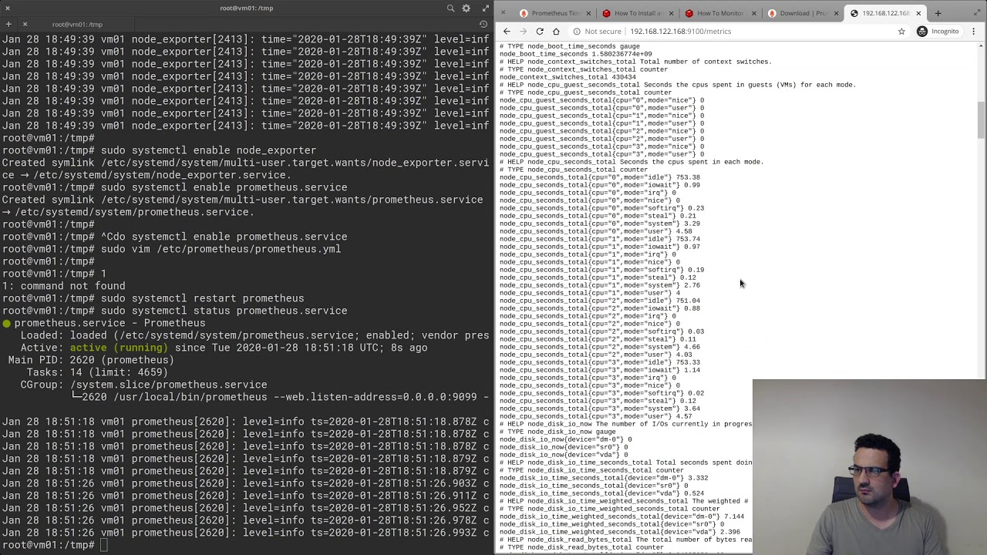Click the 'active (running)' status text
This screenshot has height=555, width=987.
118,348
